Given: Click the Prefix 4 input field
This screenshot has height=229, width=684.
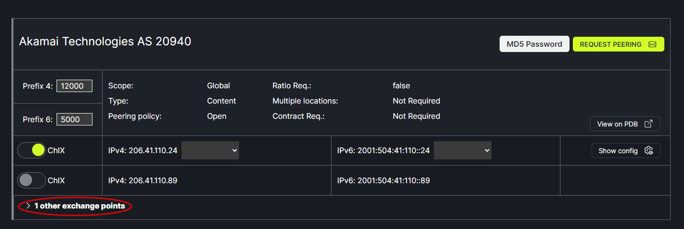Looking at the screenshot, I should pos(74,86).
